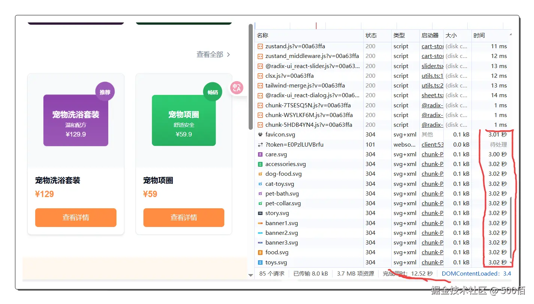
Task: Click the 3.7 MB 项资源 status entry
Action: click(x=355, y=274)
